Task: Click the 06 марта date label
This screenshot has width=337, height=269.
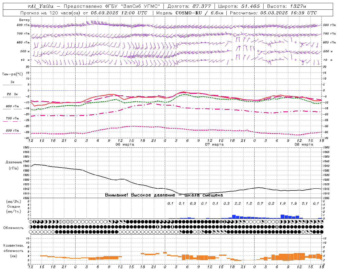Action: point(125,144)
